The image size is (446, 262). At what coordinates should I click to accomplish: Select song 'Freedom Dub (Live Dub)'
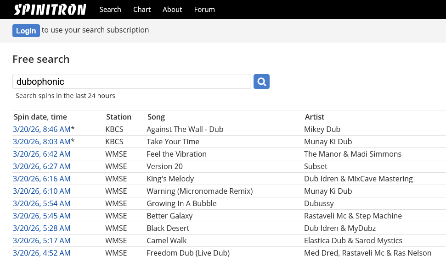point(188,253)
